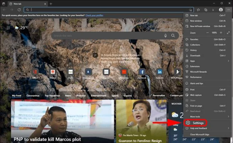Click the Check your profiles link
The height and width of the screenshot is (143, 233).
pyautogui.click(x=94, y=15)
